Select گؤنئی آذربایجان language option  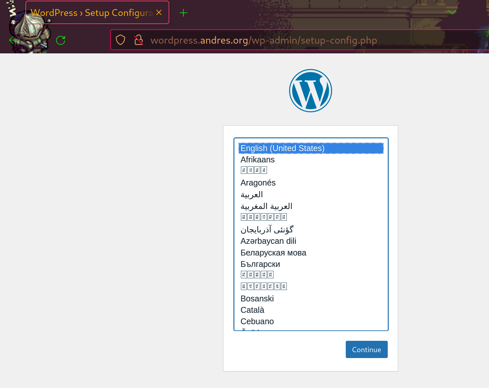[311, 229]
